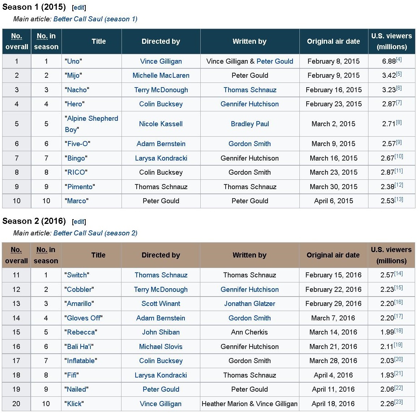Open the "Five-O" episode page
The image size is (418, 413).
tap(77, 144)
